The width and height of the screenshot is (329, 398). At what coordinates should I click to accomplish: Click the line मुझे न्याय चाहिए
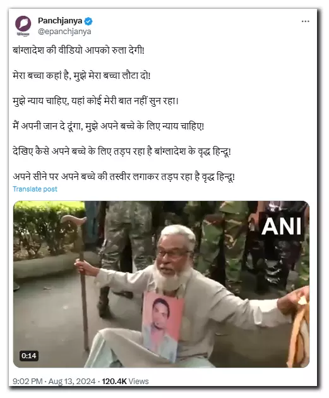tap(95, 101)
